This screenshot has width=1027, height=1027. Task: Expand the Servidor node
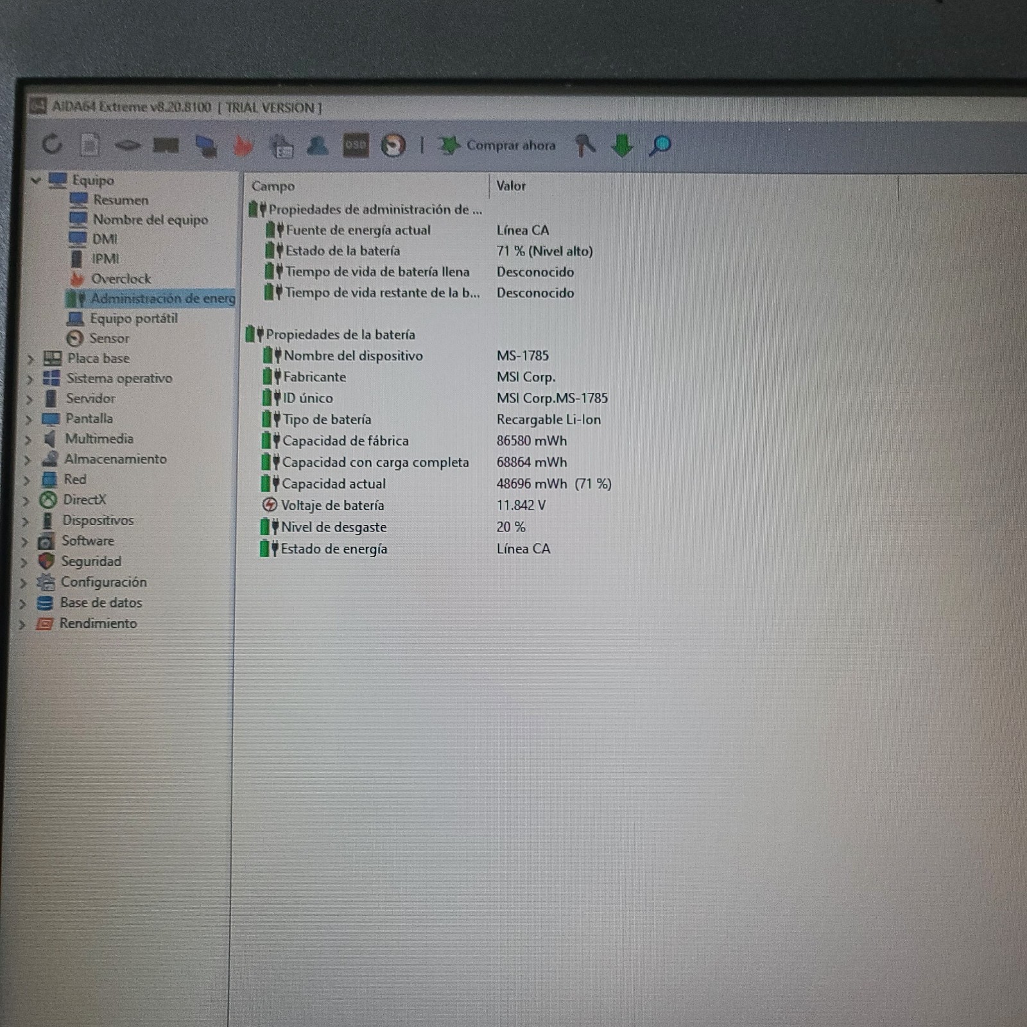pyautogui.click(x=28, y=399)
